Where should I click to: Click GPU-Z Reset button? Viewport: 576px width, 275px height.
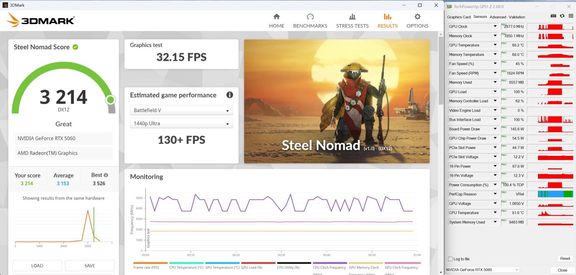click(x=565, y=259)
